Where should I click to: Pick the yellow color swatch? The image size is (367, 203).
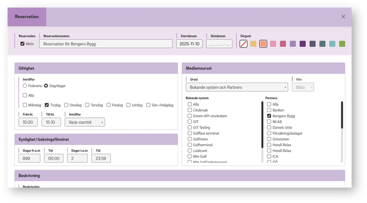[253, 44]
